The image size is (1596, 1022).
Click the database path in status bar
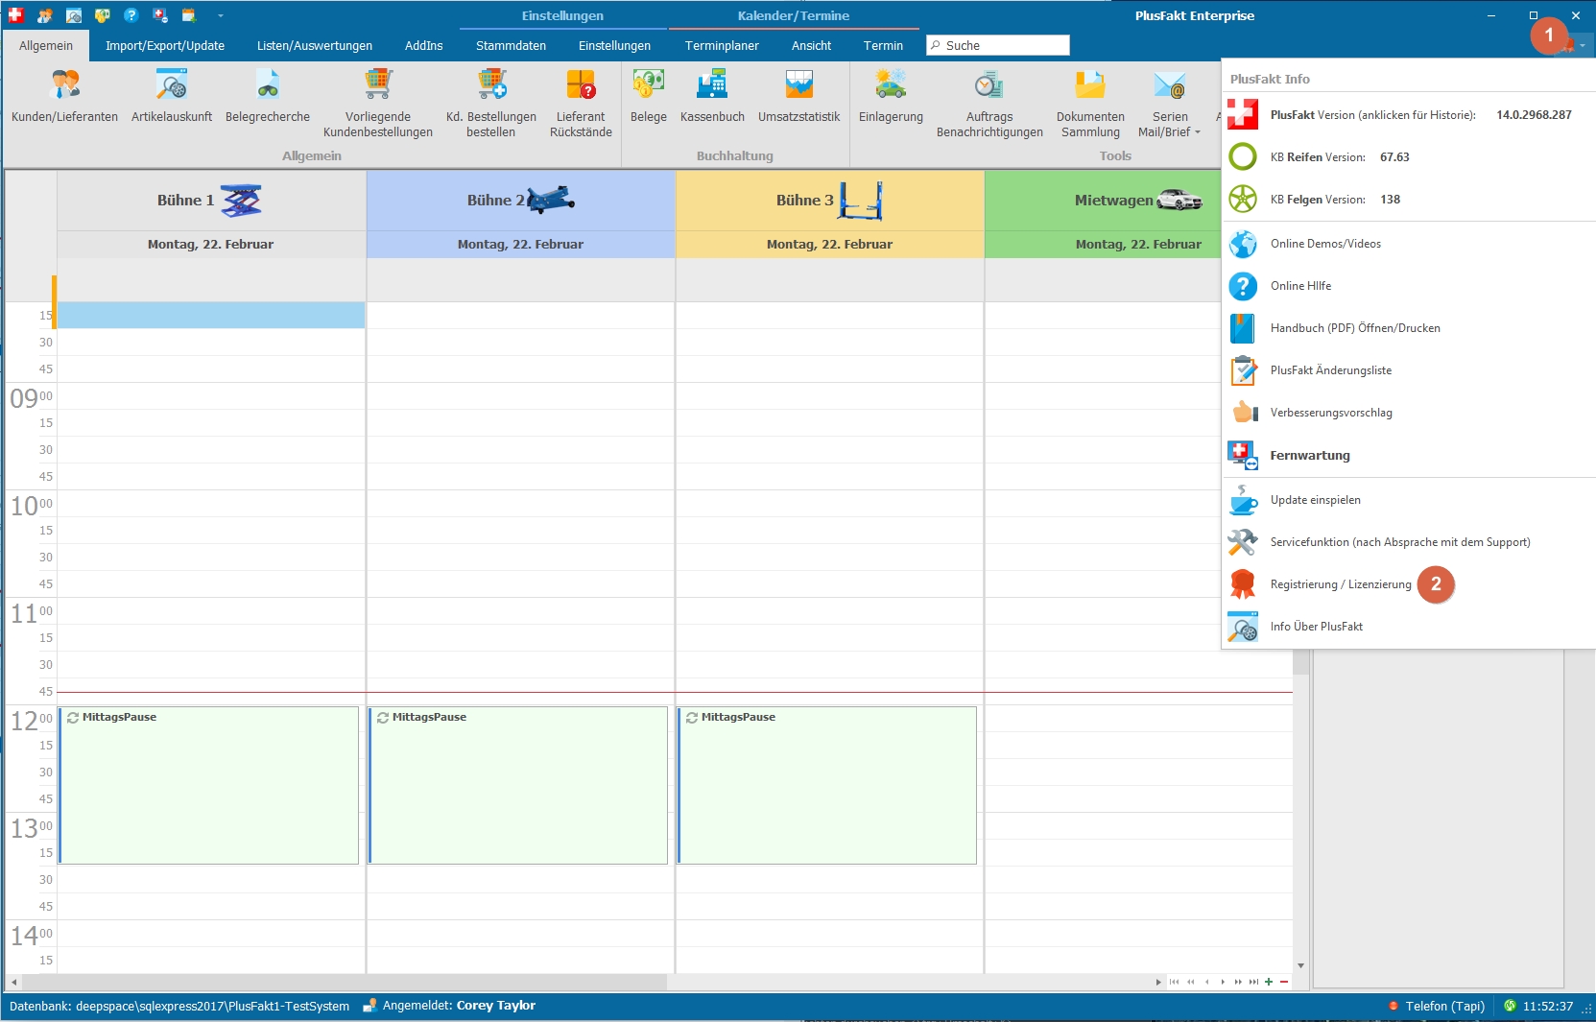click(x=179, y=1006)
